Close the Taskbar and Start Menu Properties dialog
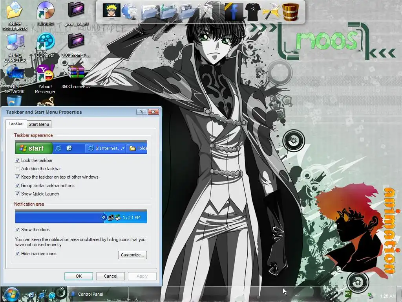The image size is (402, 302). click(153, 112)
